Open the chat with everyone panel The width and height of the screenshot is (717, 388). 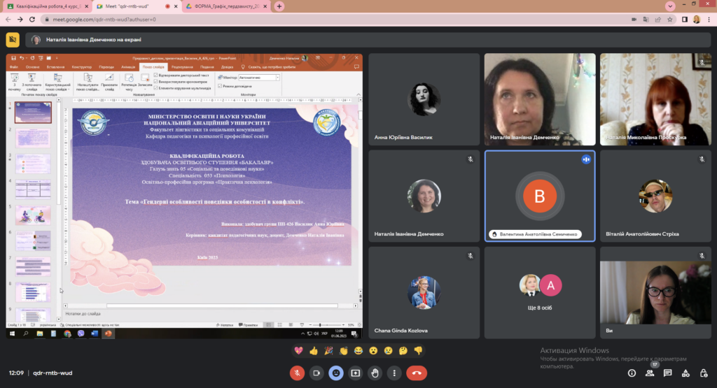[x=668, y=373]
